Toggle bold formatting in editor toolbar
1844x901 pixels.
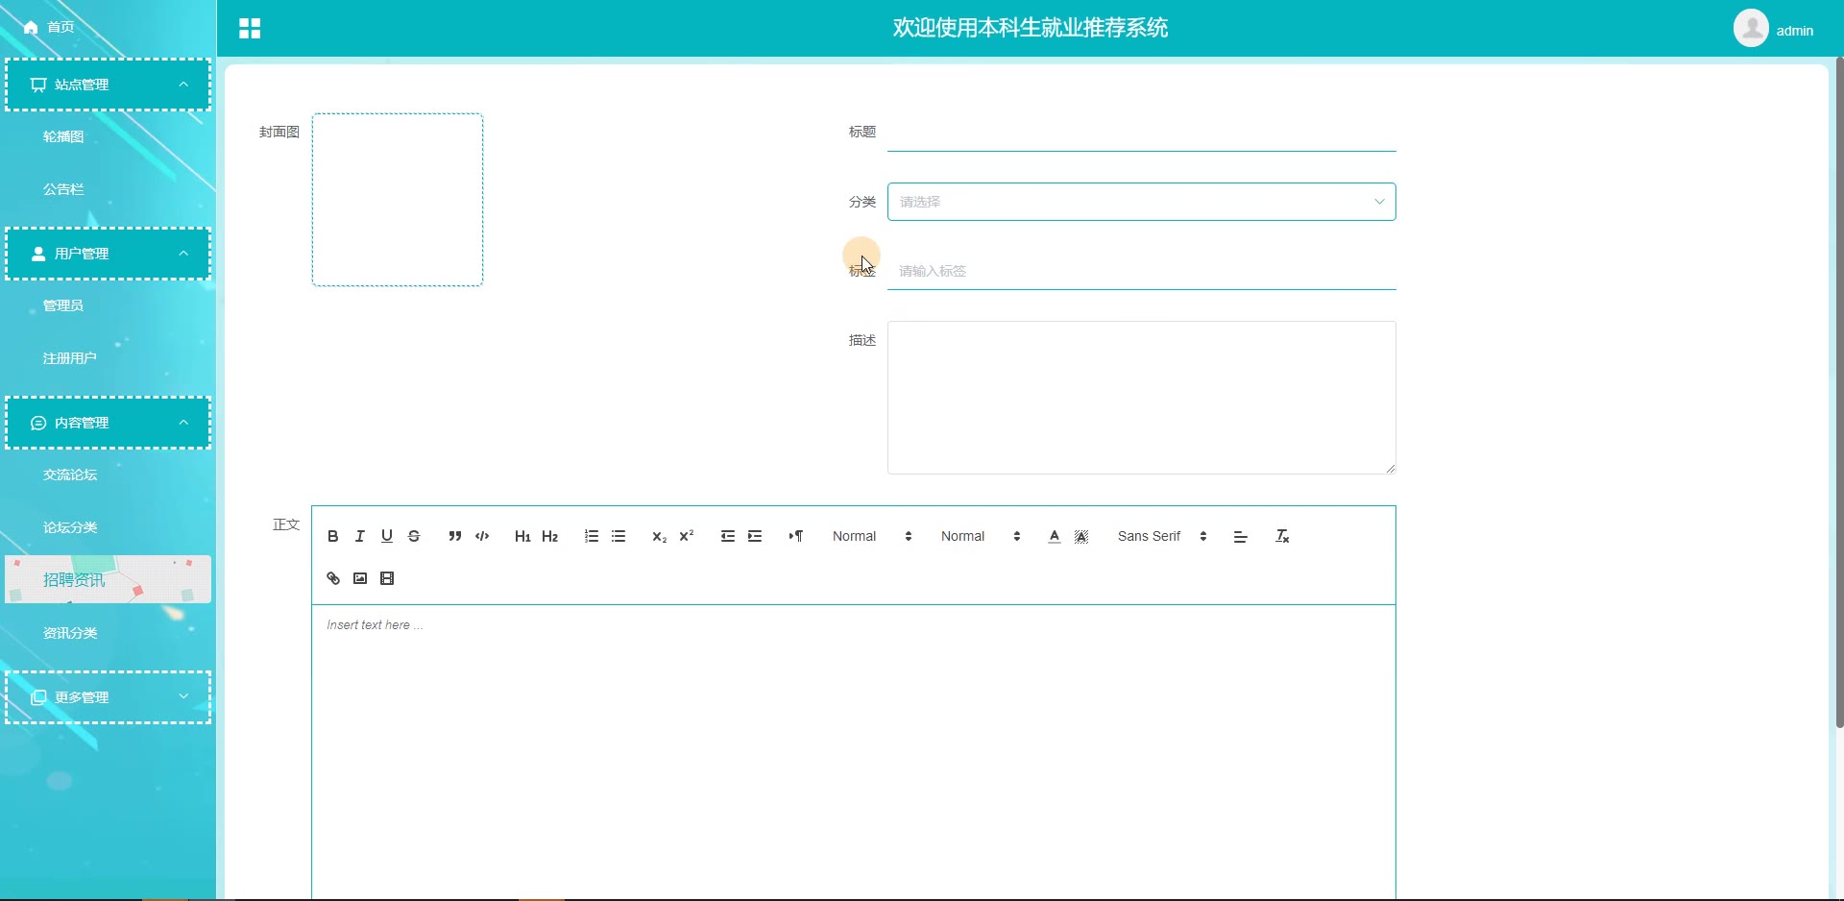[x=332, y=537]
